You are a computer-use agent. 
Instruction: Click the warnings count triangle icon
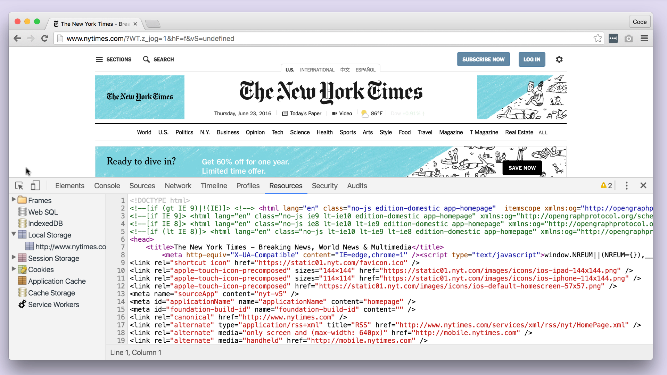[603, 185]
